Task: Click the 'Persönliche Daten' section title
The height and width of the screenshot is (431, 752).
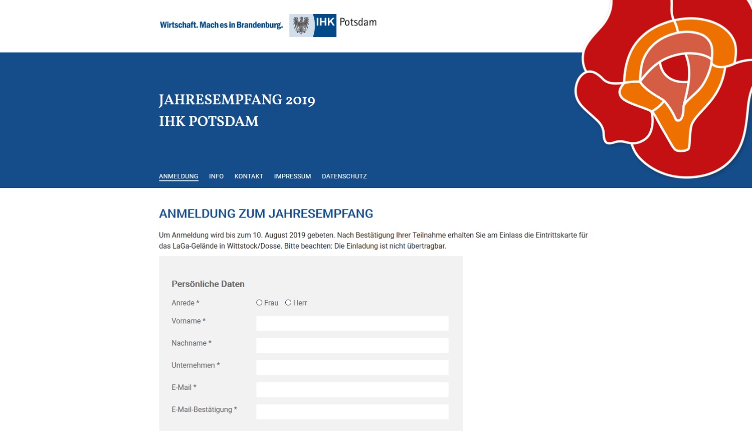Action: click(x=208, y=284)
